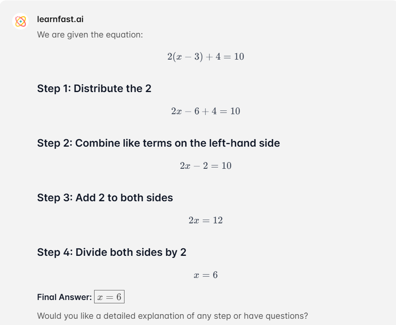Select the original equation 2(x − 3) + 4 = 10
The width and height of the screenshot is (396, 325).
206,56
